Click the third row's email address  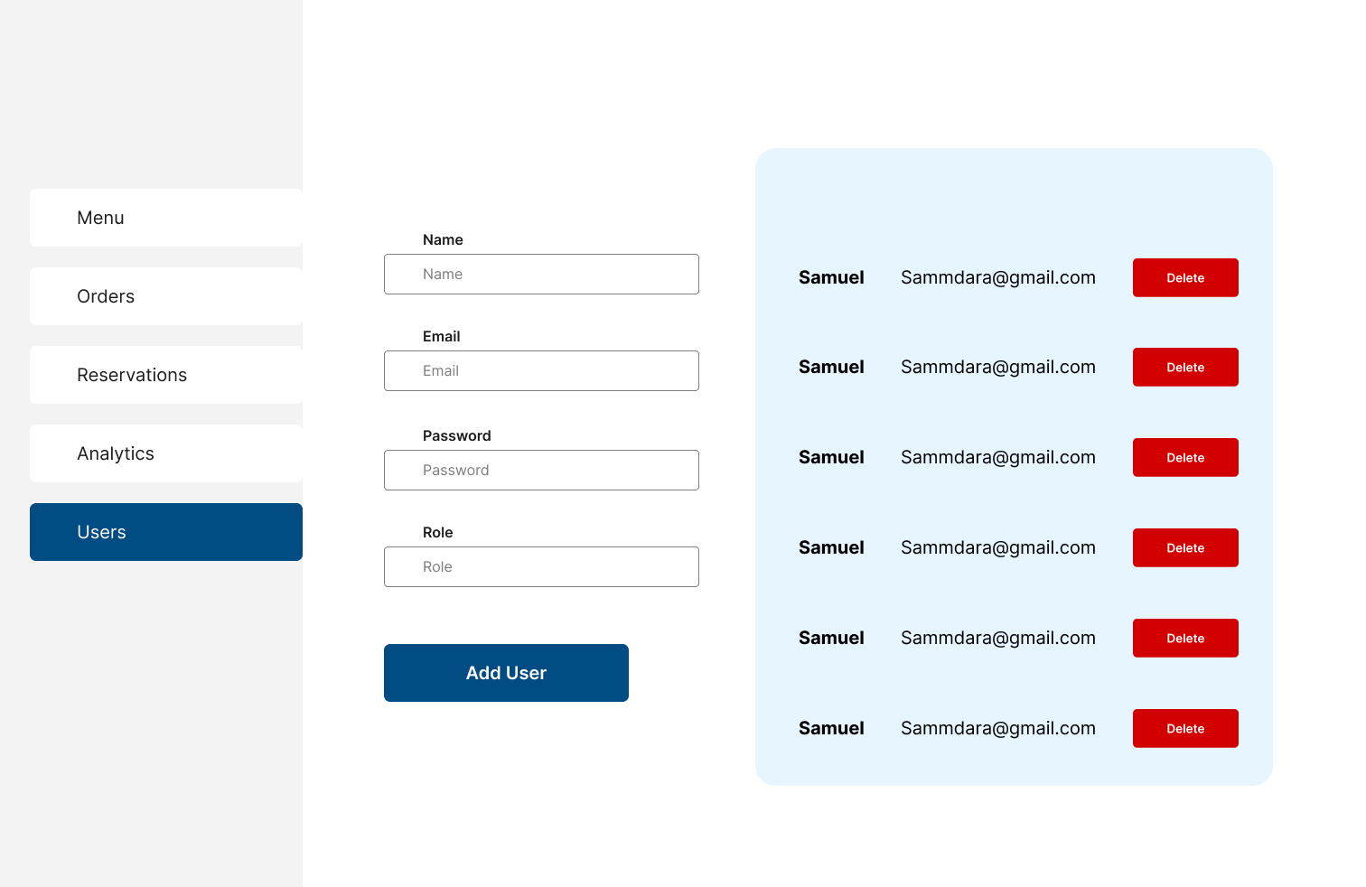point(997,457)
